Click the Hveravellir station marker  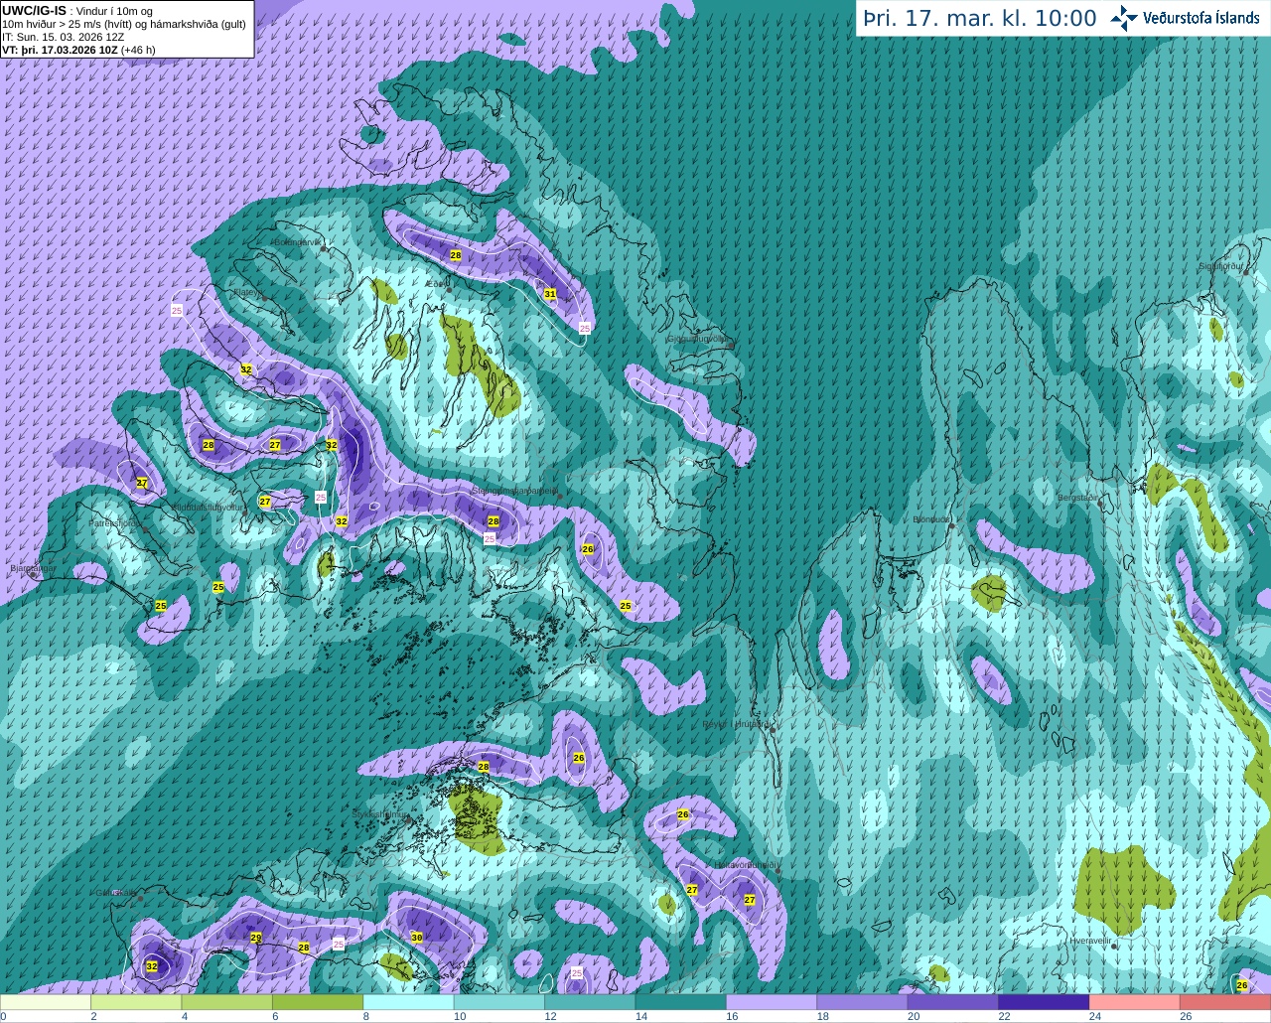click(x=1114, y=946)
